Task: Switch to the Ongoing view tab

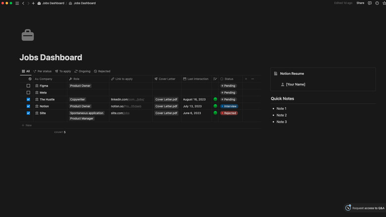Action: pyautogui.click(x=82, y=71)
